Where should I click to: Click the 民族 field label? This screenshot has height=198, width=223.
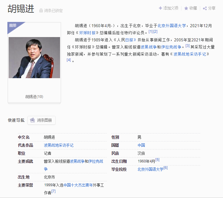[115, 153]
